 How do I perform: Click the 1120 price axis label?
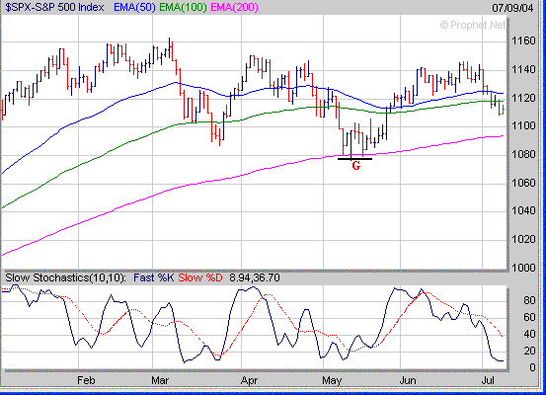pos(523,98)
